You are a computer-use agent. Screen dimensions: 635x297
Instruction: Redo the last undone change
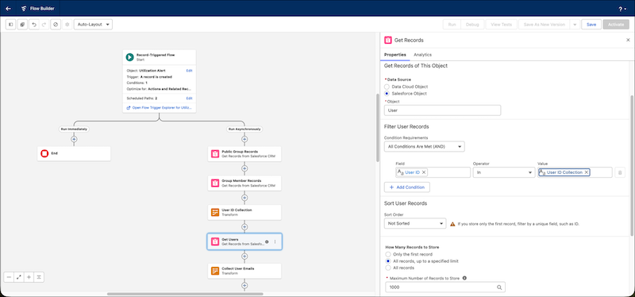(x=44, y=25)
